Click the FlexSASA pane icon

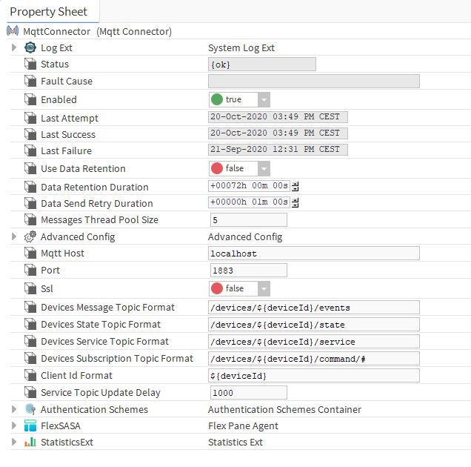[30, 425]
